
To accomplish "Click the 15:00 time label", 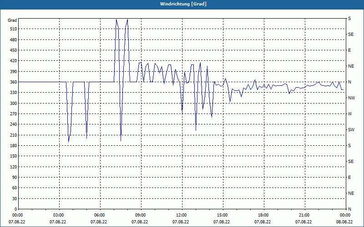I will click(x=222, y=215).
